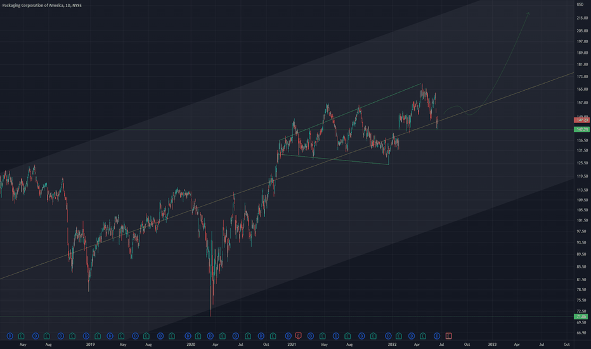The width and height of the screenshot is (591, 349).
Task: Click the earnings marker right of Oct 2020
Action: 273,336
